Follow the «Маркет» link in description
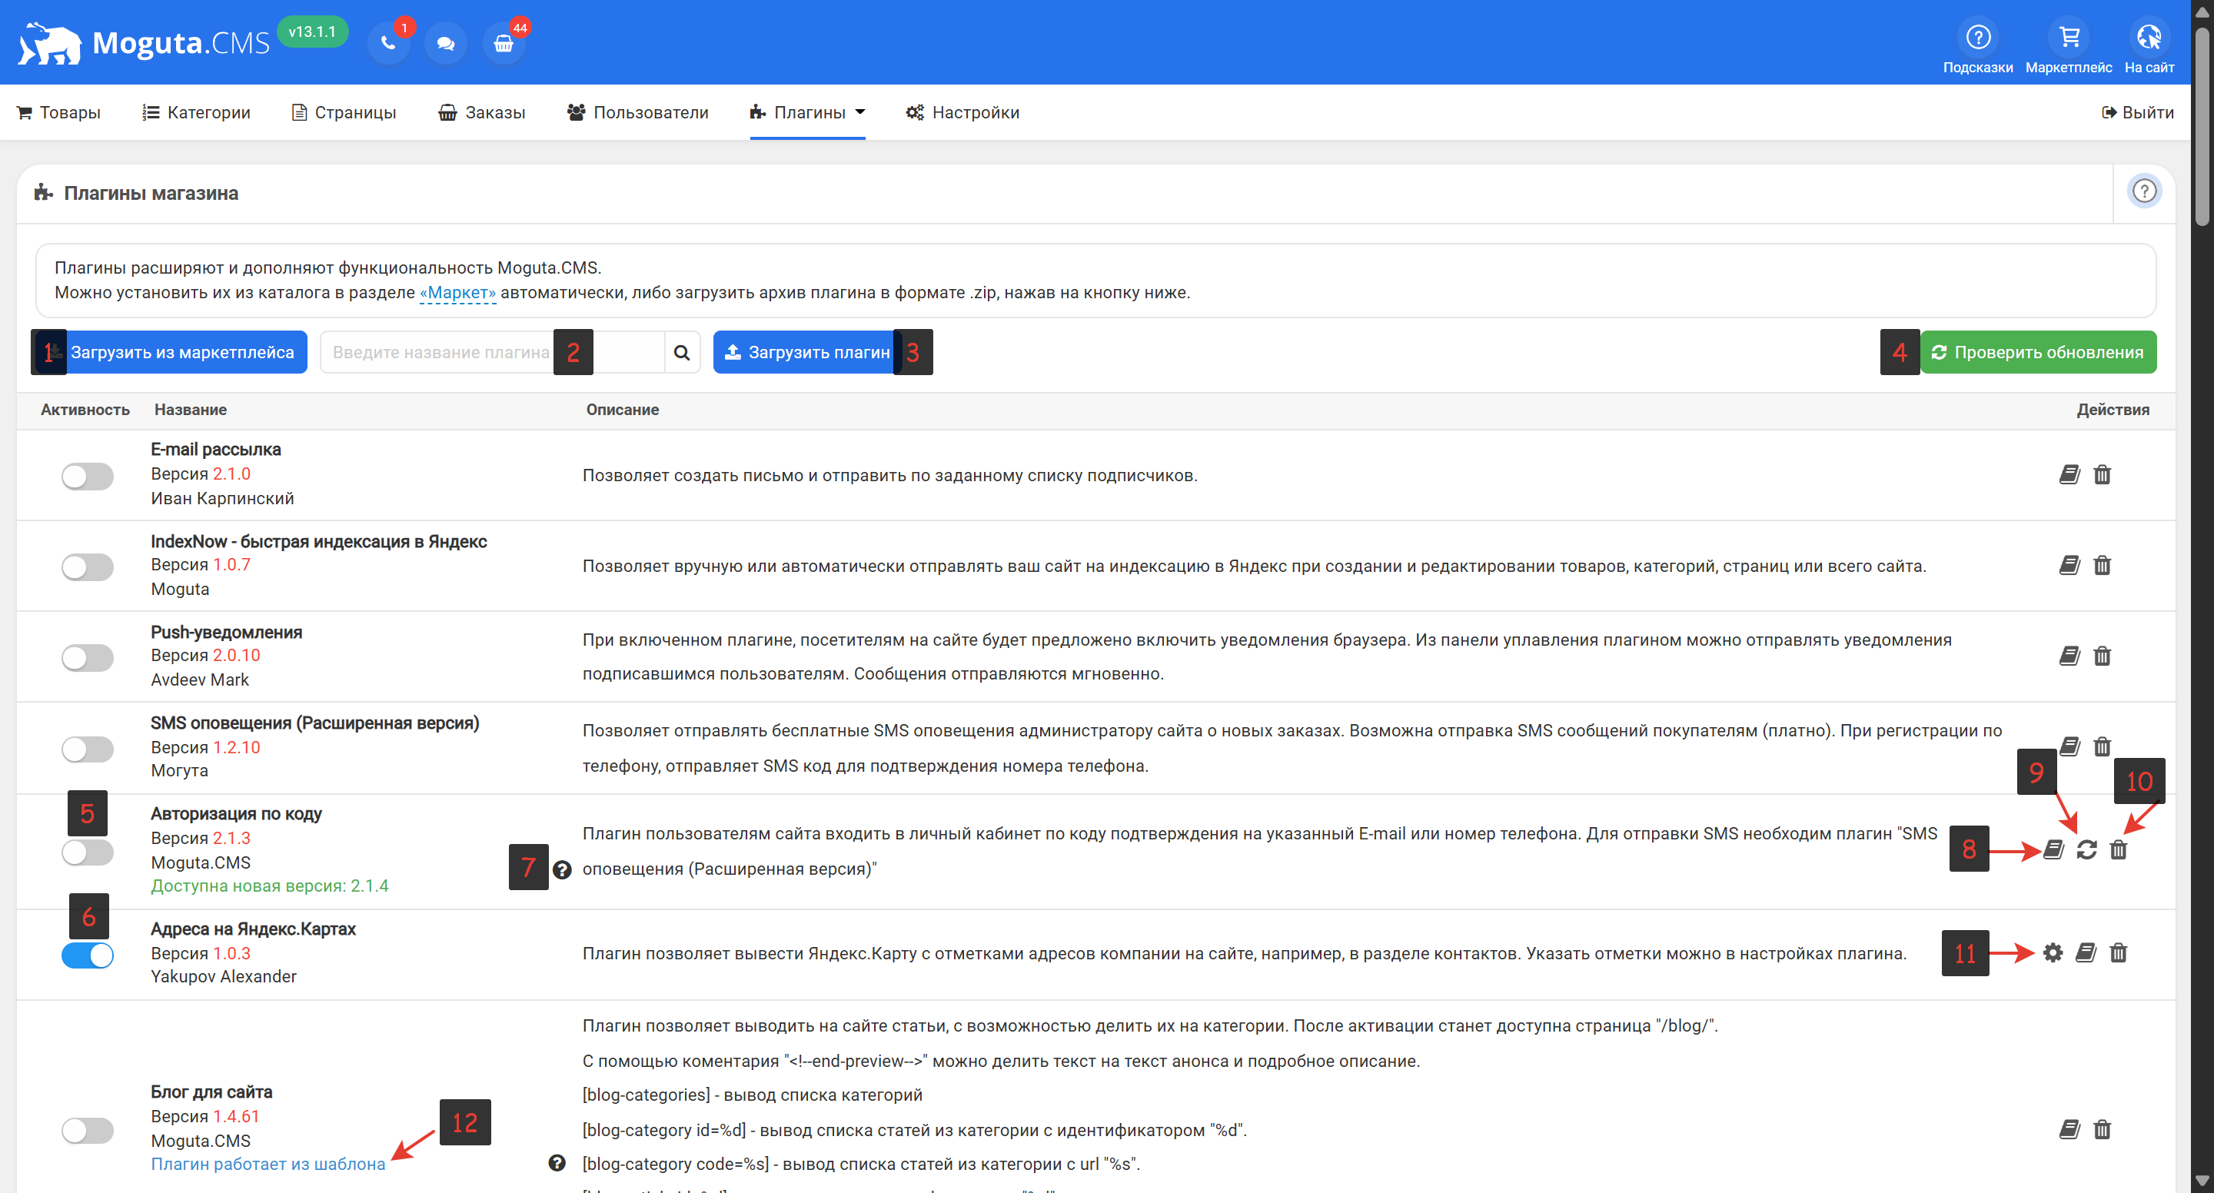Image resolution: width=2214 pixels, height=1193 pixels. tap(457, 292)
